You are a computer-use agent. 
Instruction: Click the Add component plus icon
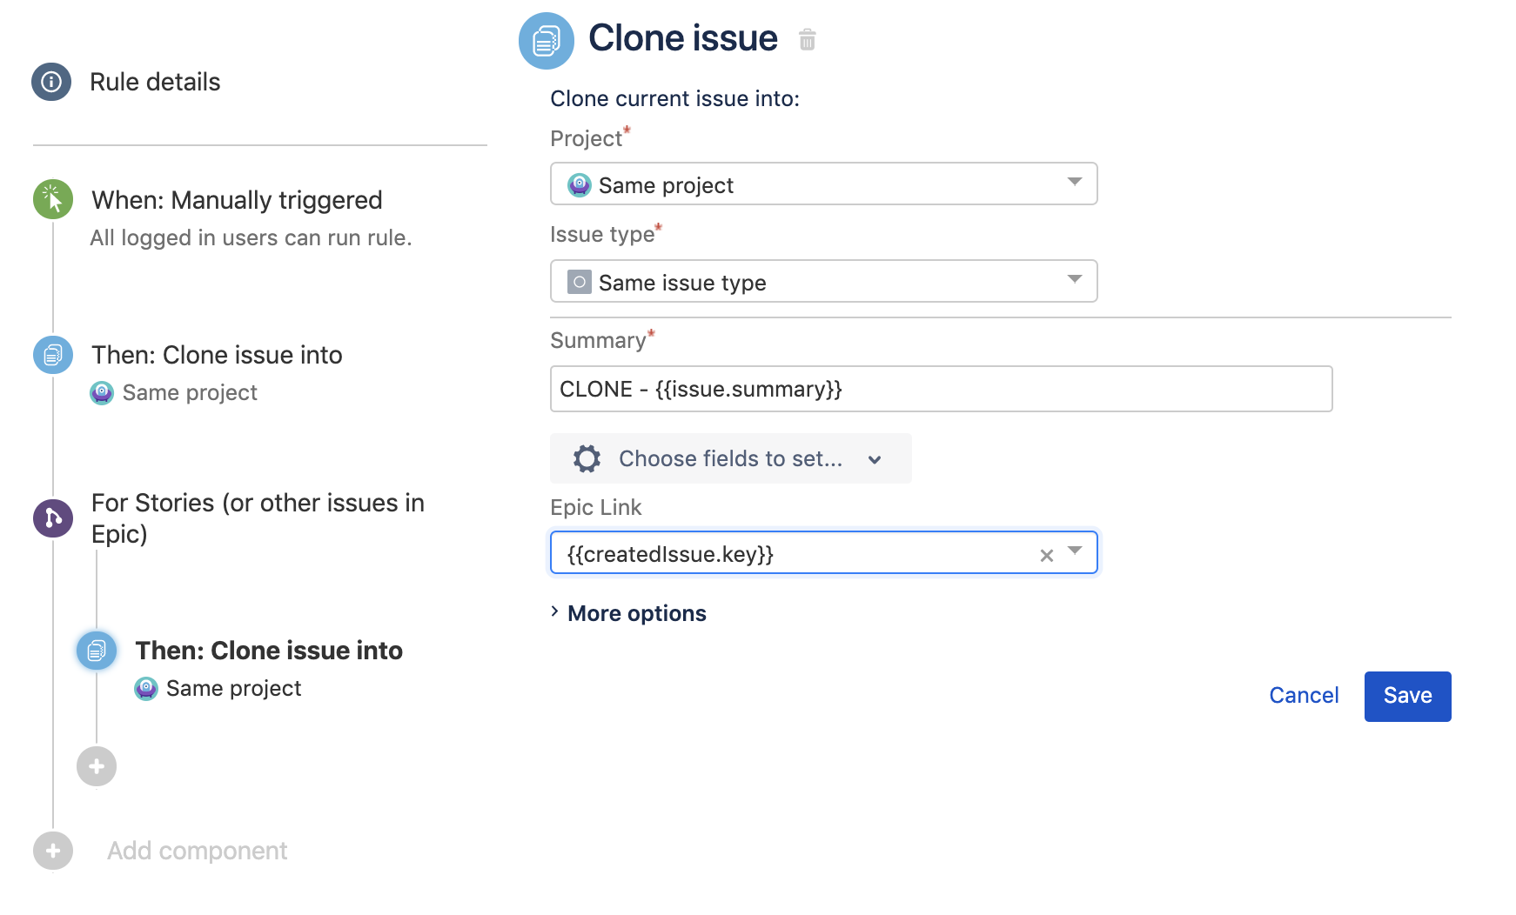coord(52,850)
